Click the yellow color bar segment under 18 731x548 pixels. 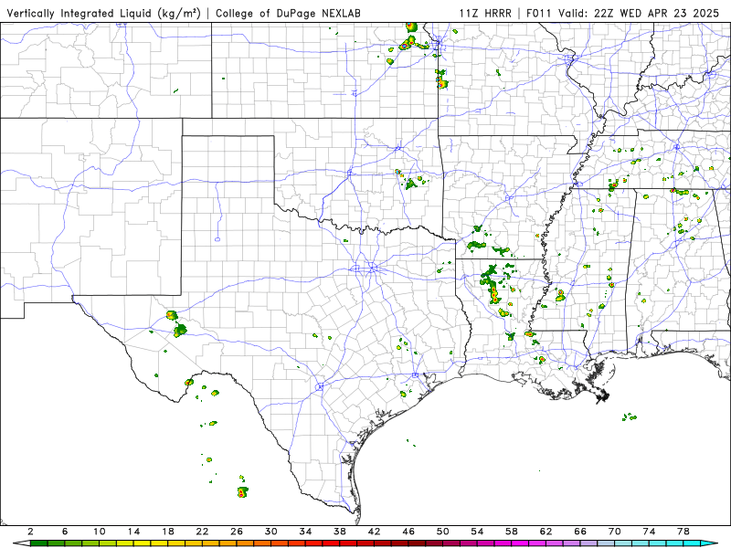click(176, 543)
